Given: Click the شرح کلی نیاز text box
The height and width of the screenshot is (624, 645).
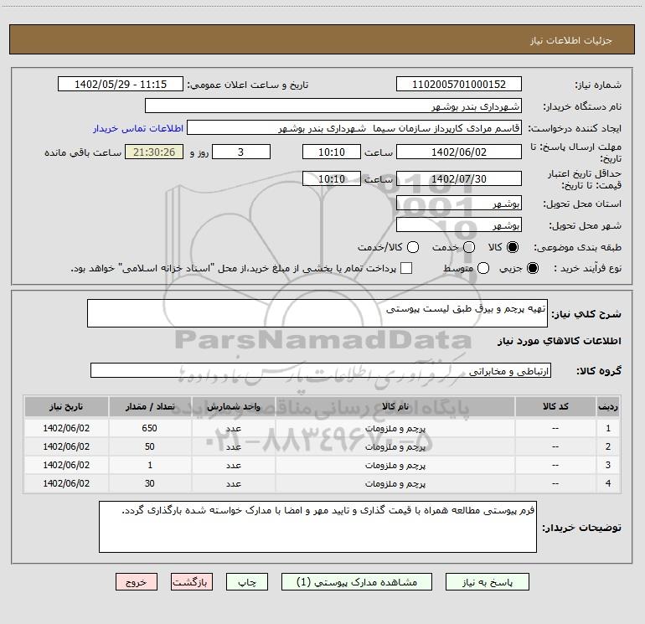Looking at the screenshot, I should click(317, 313).
